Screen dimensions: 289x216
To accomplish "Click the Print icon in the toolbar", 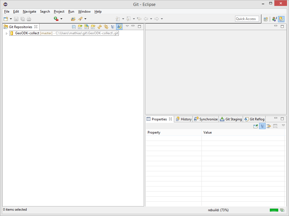I will click(29, 19).
